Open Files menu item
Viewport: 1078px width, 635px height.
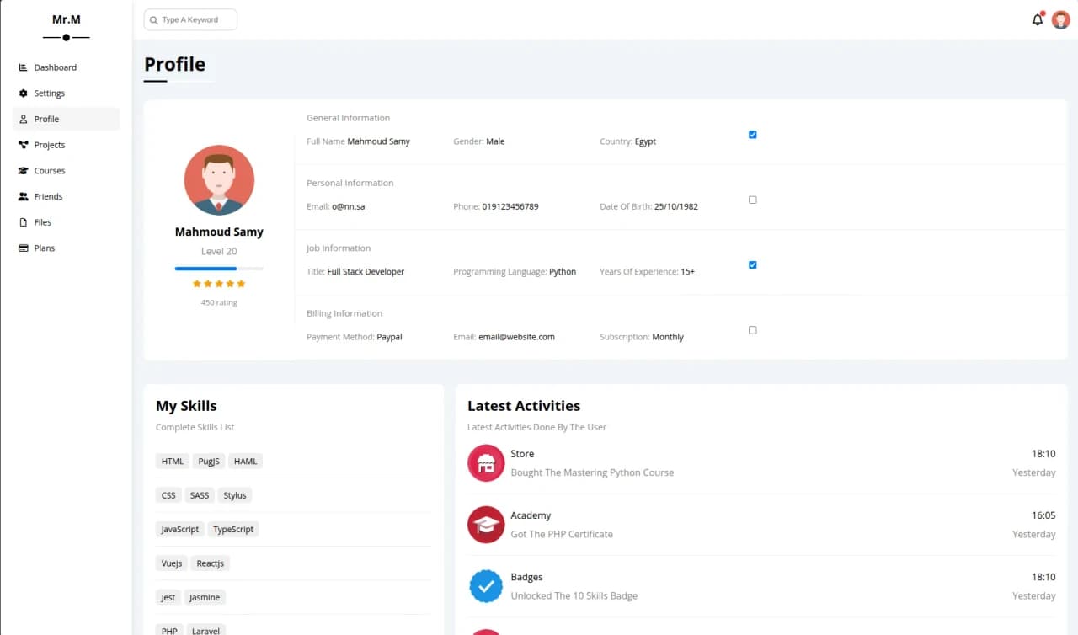click(x=66, y=222)
